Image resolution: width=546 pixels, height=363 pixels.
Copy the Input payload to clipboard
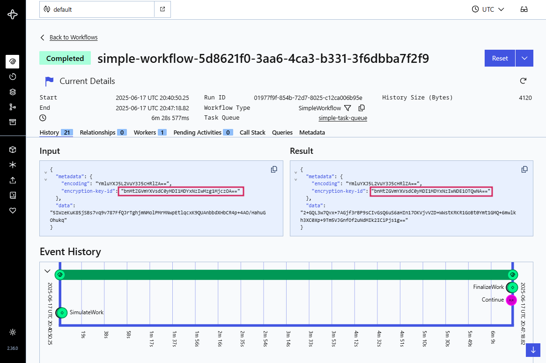tap(274, 169)
